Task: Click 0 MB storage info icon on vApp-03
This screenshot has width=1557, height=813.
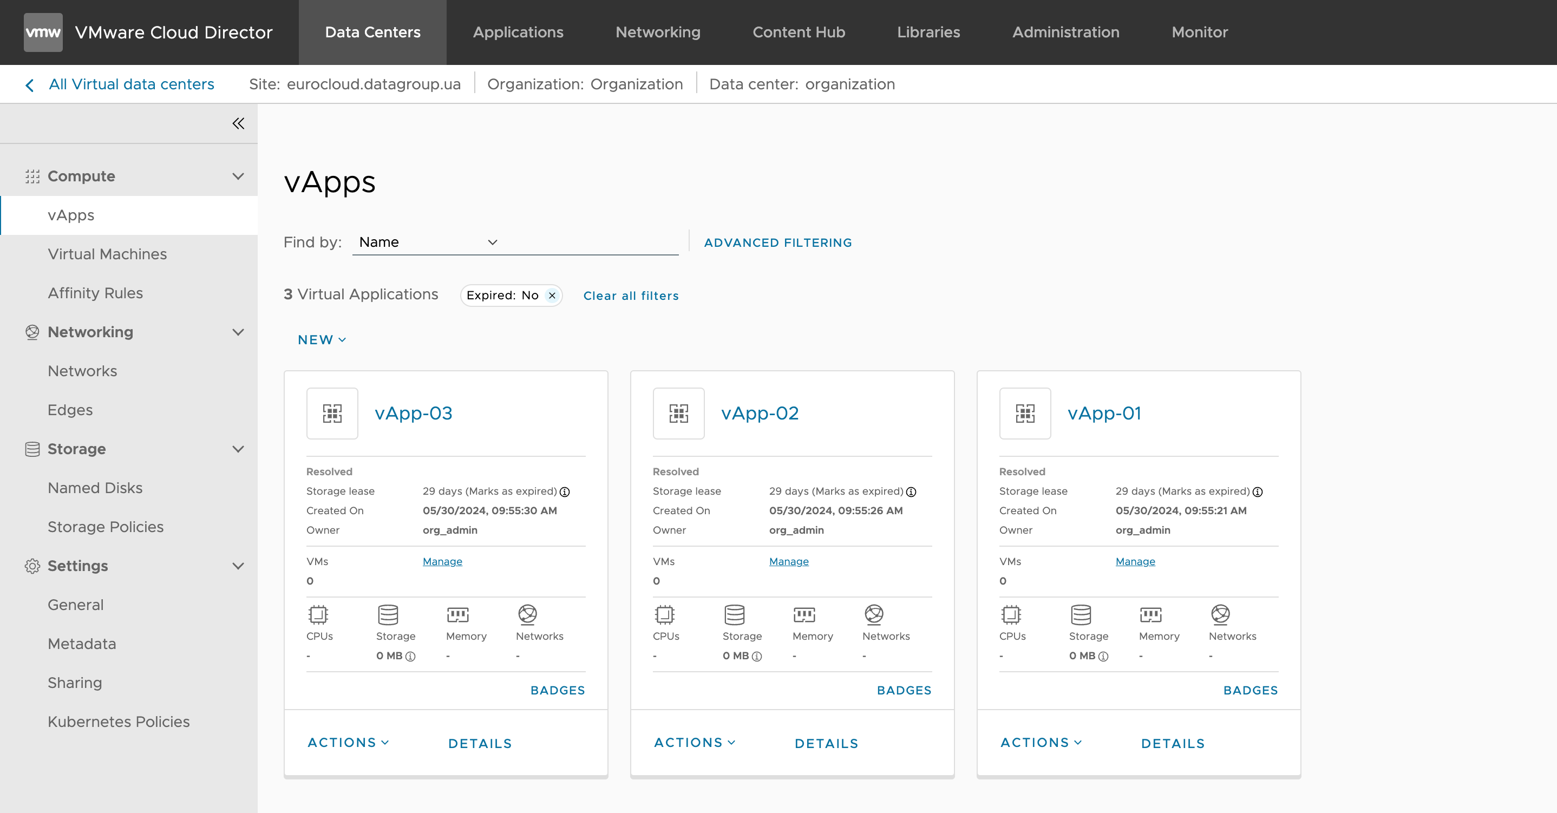Action: 410,657
